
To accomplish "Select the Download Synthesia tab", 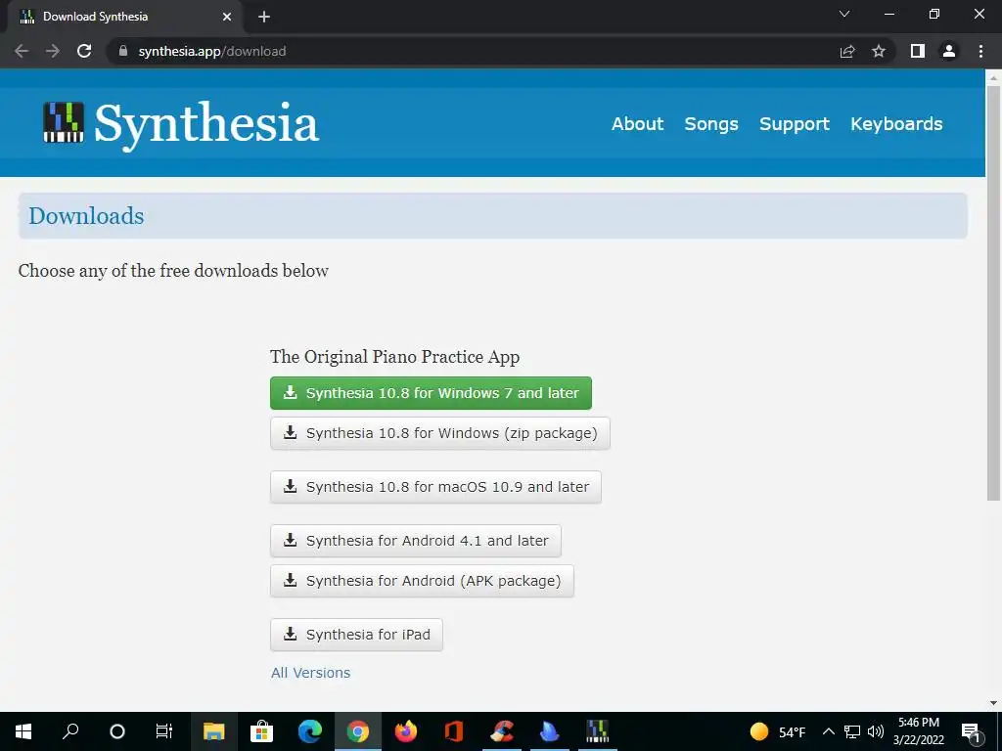I will (x=124, y=17).
